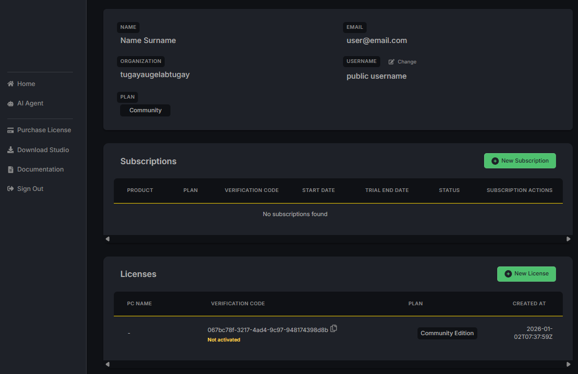
Task: Copy the license verification code
Action: pos(334,329)
